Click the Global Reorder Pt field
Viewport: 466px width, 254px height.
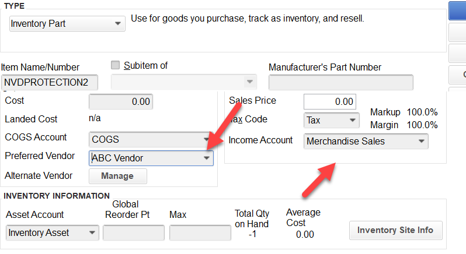(x=134, y=232)
